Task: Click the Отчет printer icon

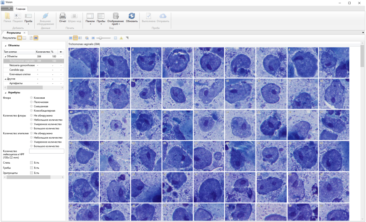Action: (63, 16)
